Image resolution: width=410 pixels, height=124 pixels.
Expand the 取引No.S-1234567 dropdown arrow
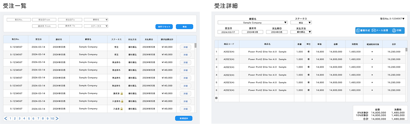(x=403, y=19)
